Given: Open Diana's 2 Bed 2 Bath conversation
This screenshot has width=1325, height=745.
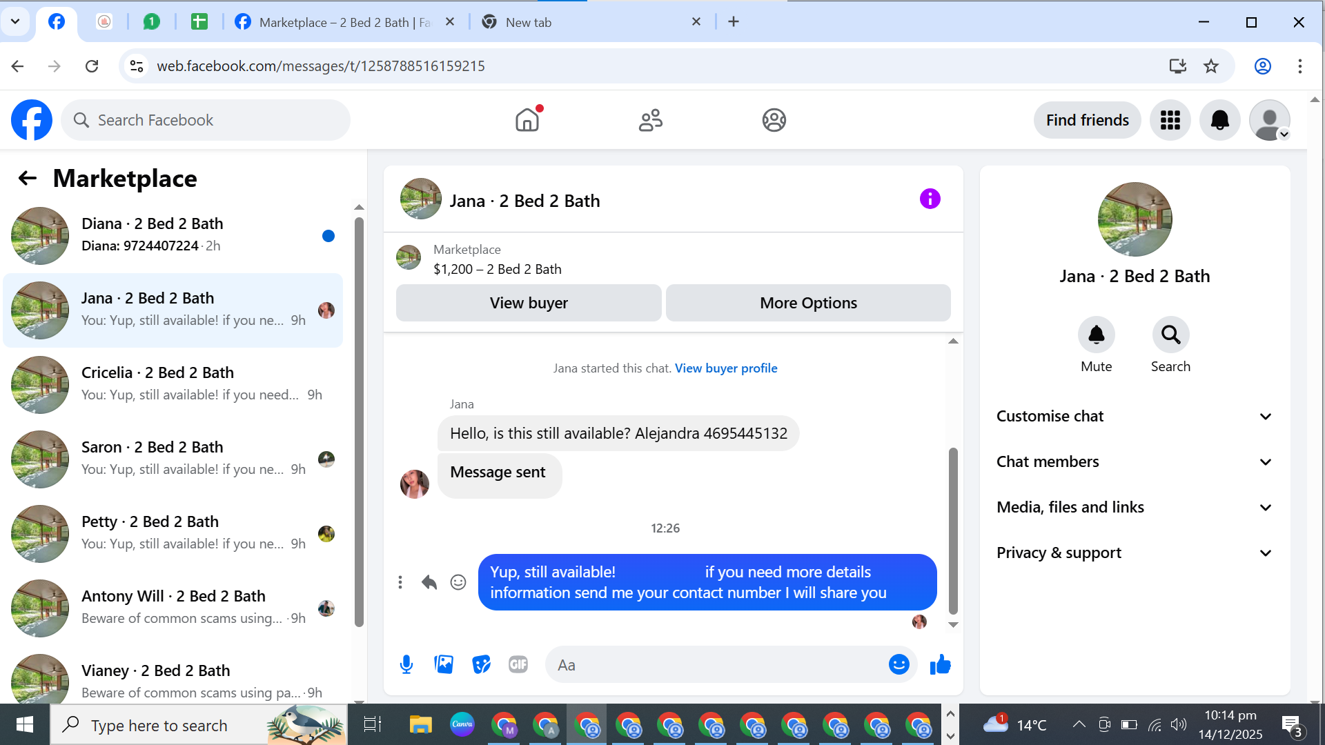Looking at the screenshot, I should pos(173,235).
